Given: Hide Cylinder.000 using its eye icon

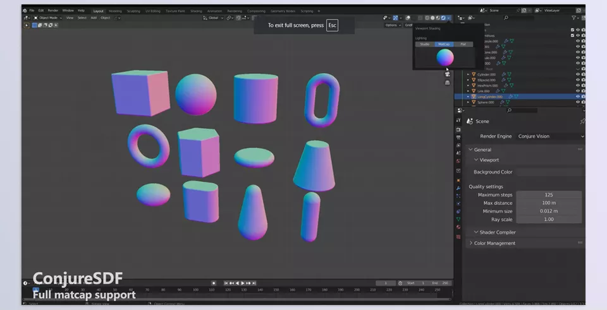Looking at the screenshot, I should (x=578, y=75).
